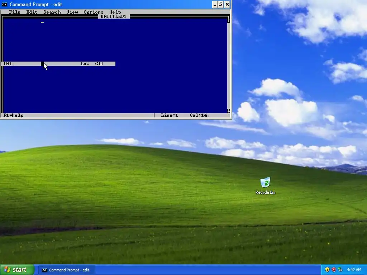Open the View menu
This screenshot has height=275, width=367.
pos(72,12)
